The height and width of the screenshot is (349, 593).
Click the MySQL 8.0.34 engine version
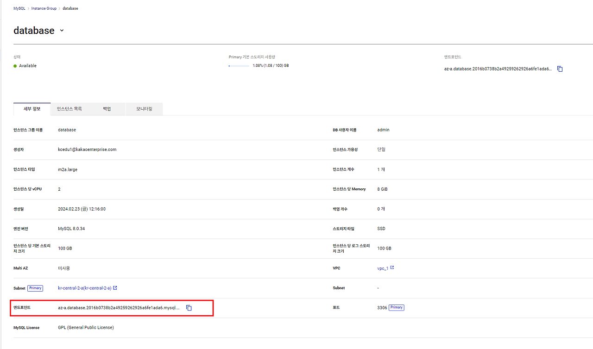tap(71, 229)
